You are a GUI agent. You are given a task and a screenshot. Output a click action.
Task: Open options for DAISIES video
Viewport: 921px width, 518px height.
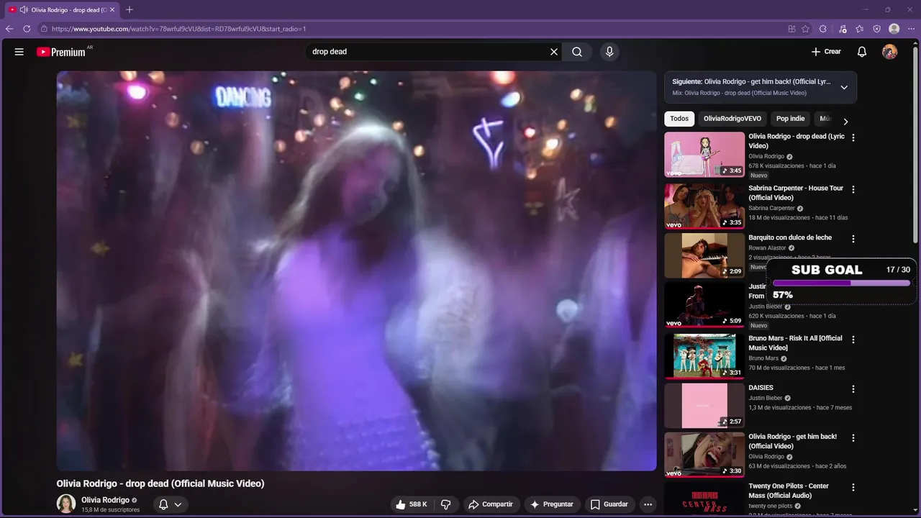(853, 389)
